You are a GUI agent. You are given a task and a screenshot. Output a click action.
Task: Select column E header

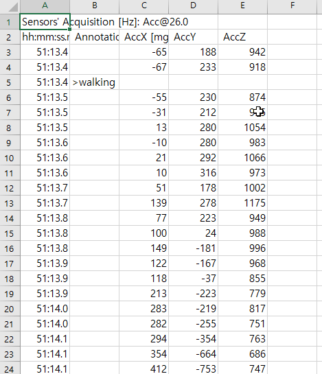pyautogui.click(x=242, y=6)
